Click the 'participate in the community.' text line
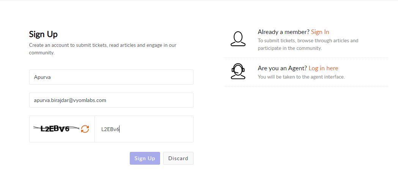Screen dimensions: 398x173 point(290,48)
